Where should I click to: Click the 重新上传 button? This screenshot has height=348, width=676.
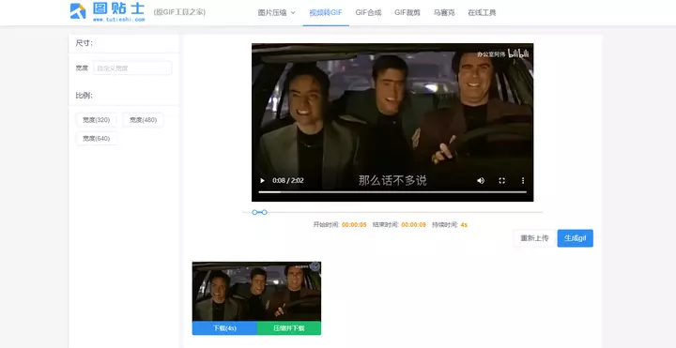point(534,238)
